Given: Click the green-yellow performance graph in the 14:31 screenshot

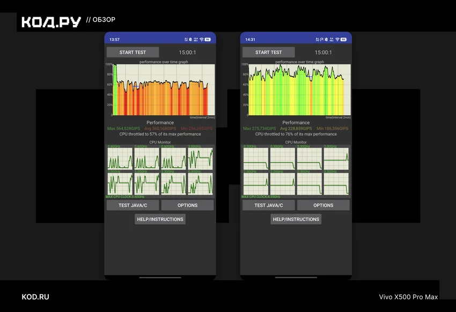Looking at the screenshot, I should point(299,90).
